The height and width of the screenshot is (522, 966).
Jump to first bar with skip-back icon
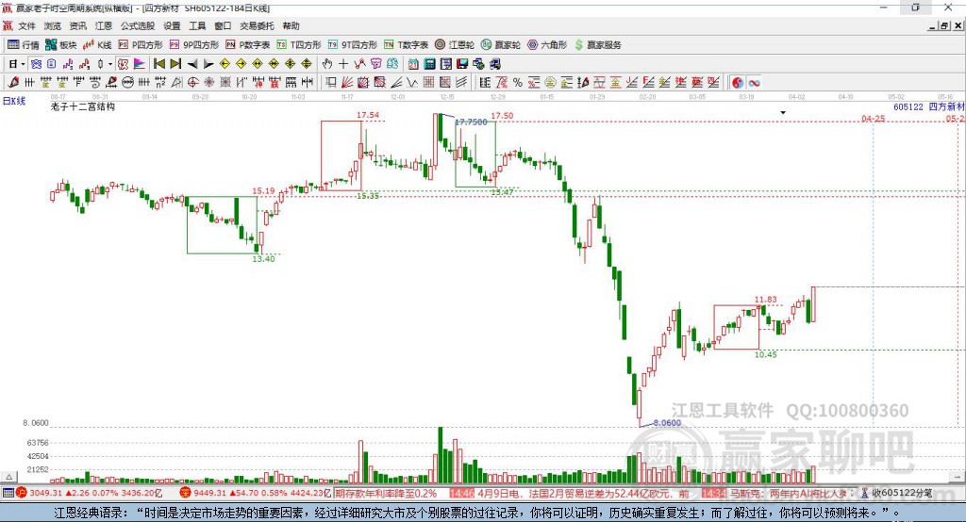(158, 64)
